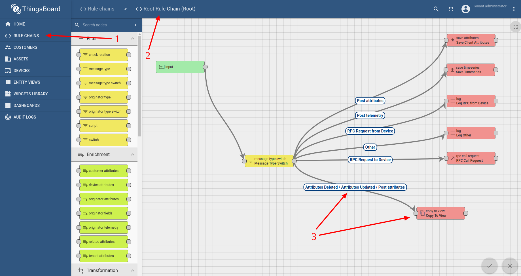Screen dimensions: 521x276
Task: Toggle fullscreen icon in the top bar
Action: pyautogui.click(x=451, y=9)
